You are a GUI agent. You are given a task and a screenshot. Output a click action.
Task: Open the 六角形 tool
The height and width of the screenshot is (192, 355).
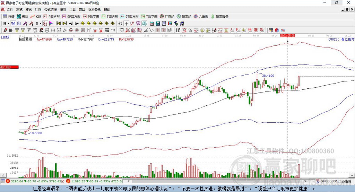(x=201, y=17)
